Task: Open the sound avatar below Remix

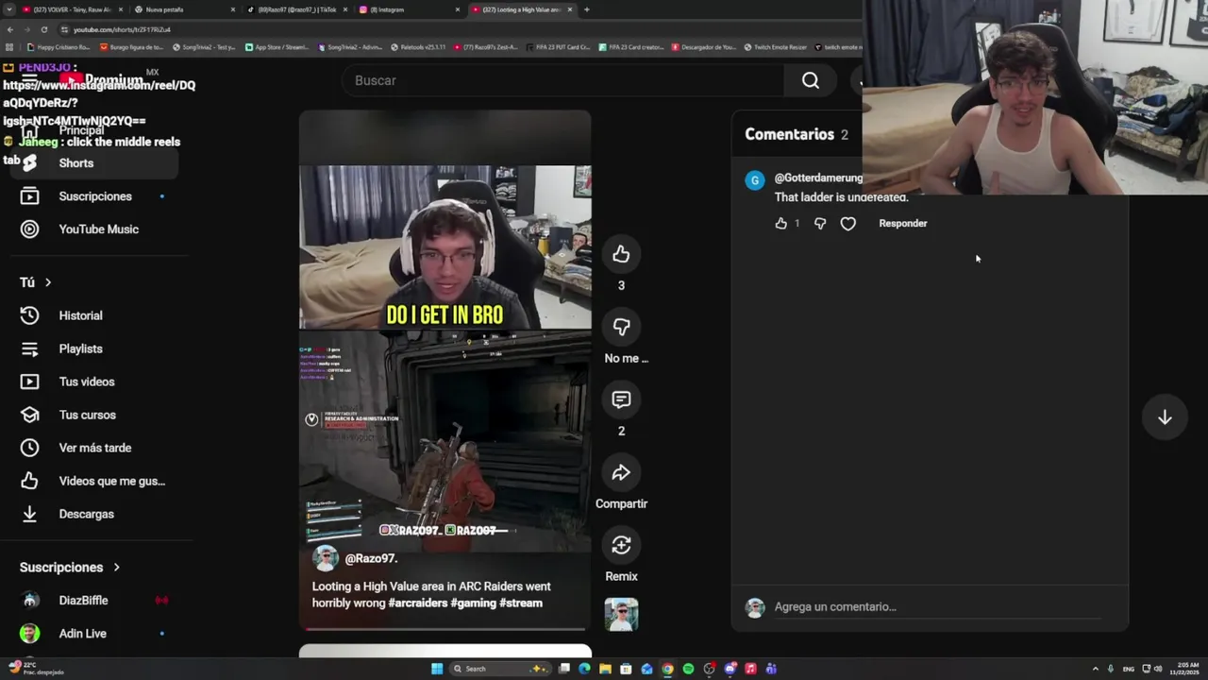Action: pyautogui.click(x=621, y=615)
